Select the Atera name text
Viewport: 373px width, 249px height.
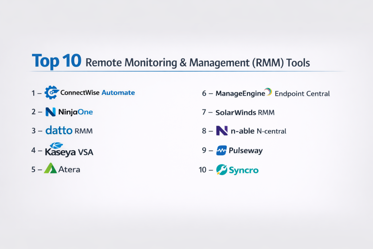[x=69, y=170]
